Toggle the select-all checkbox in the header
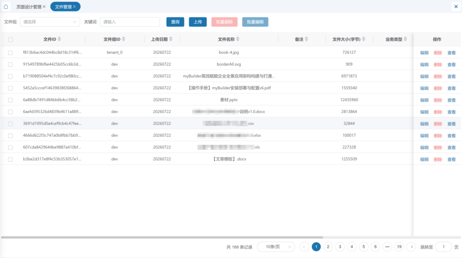The width and height of the screenshot is (462, 258). click(10, 39)
